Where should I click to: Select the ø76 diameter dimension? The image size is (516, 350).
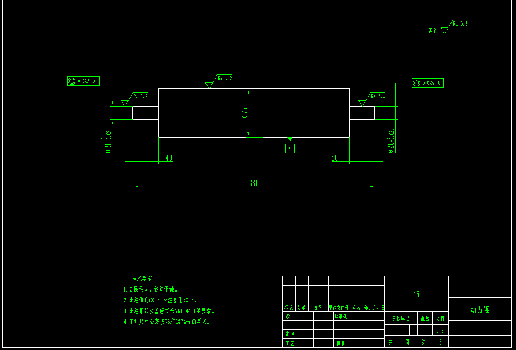[x=244, y=112]
